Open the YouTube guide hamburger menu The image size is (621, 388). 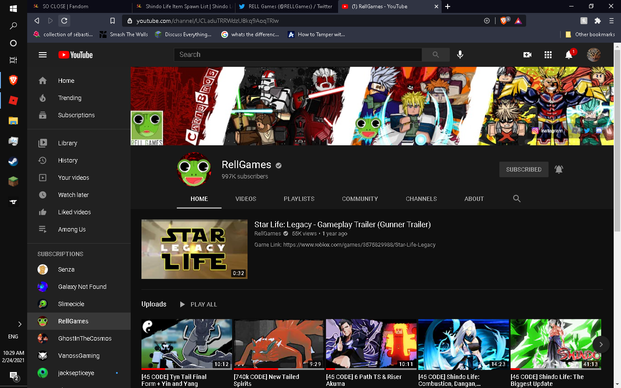pyautogui.click(x=43, y=55)
